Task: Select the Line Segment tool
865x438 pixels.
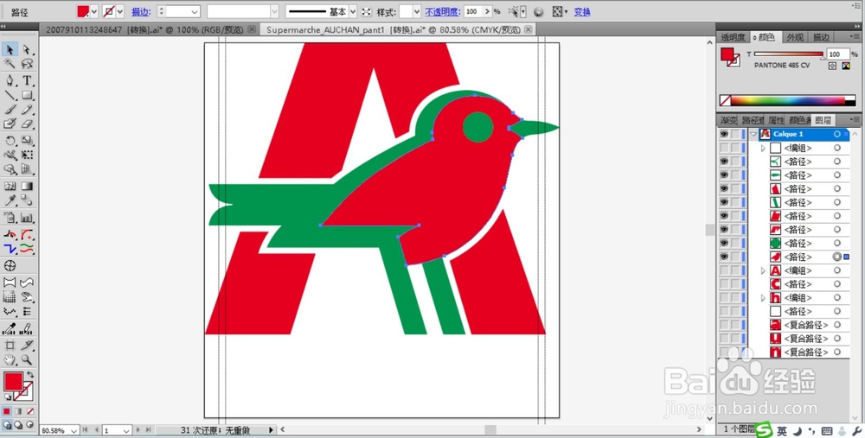Action: click(x=10, y=95)
